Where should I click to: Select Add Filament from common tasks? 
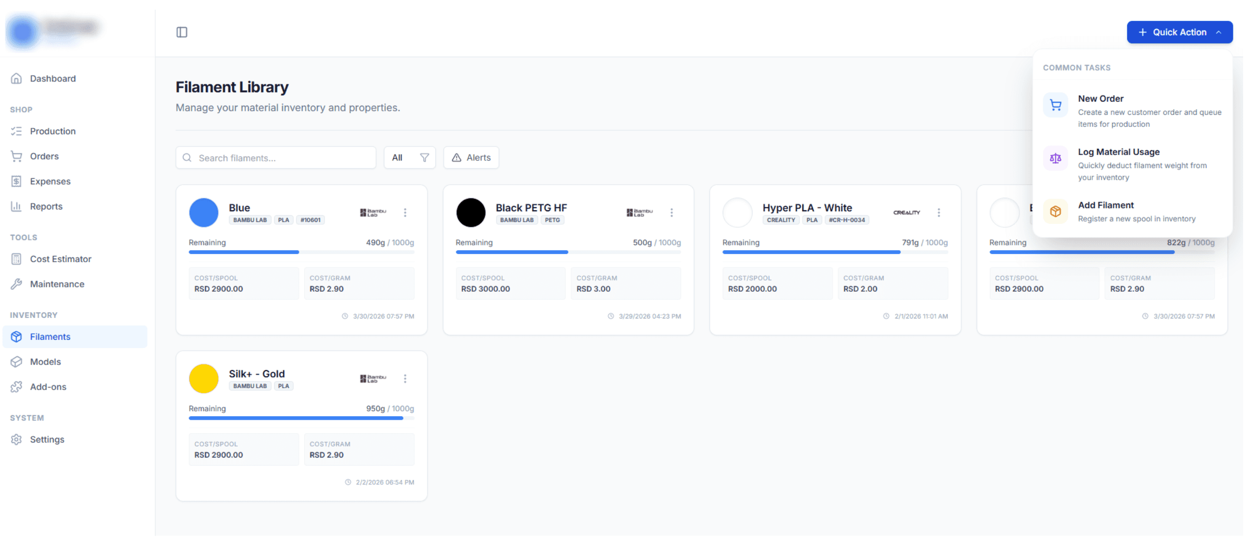pos(1105,205)
